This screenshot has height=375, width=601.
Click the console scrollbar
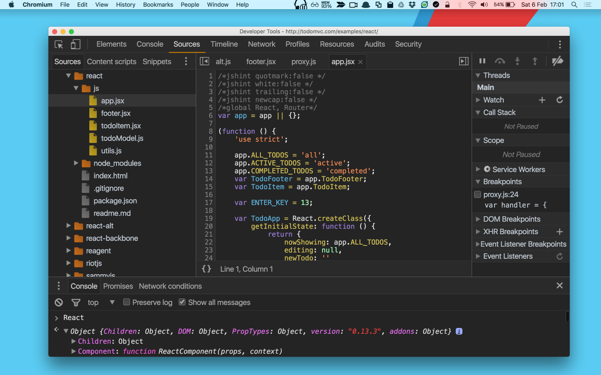(x=567, y=316)
